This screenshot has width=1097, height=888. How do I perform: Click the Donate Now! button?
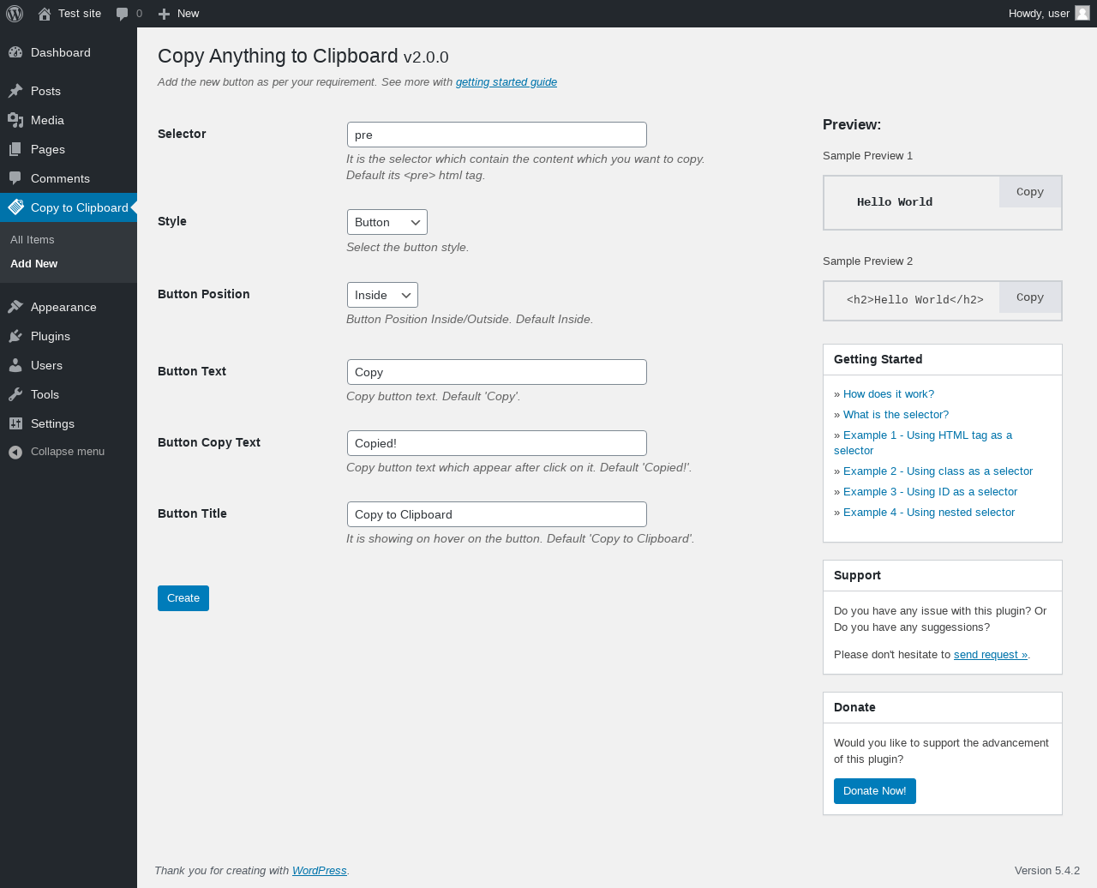875,791
